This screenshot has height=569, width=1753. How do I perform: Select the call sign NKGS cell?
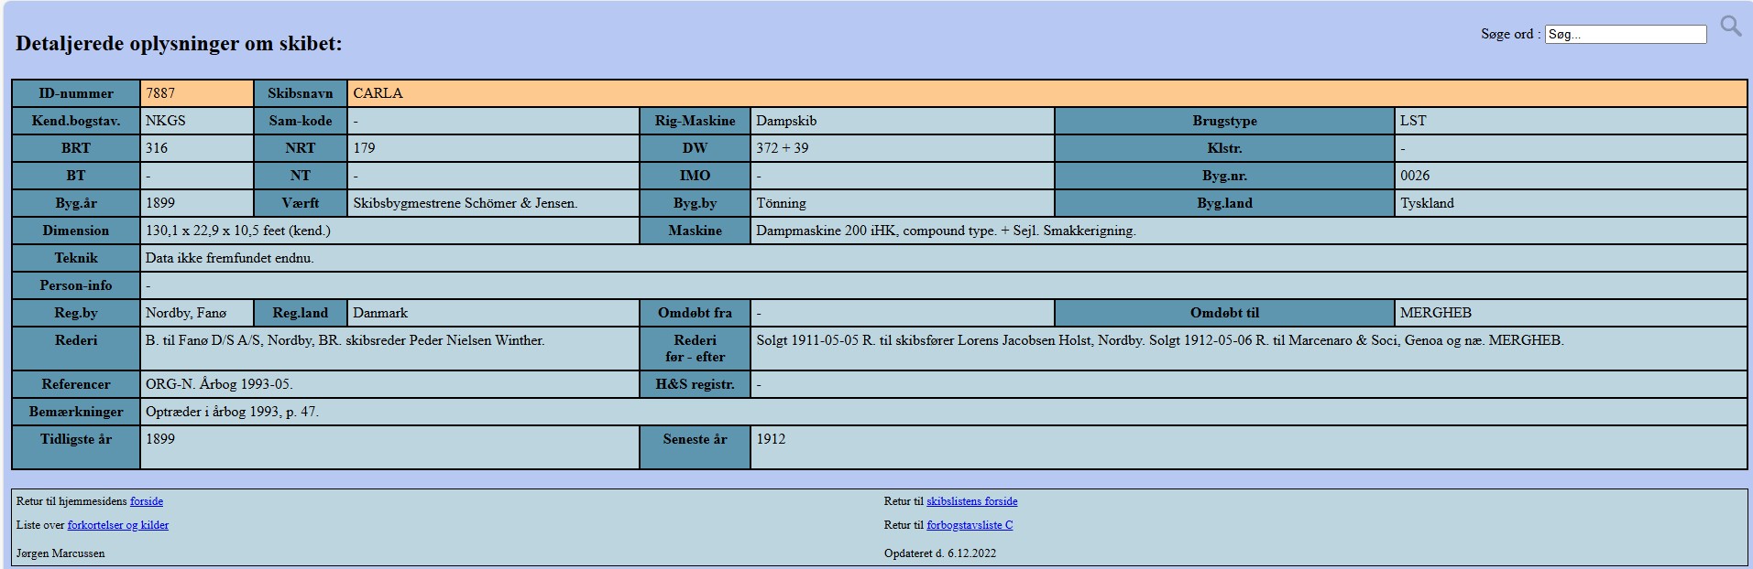pyautogui.click(x=166, y=121)
